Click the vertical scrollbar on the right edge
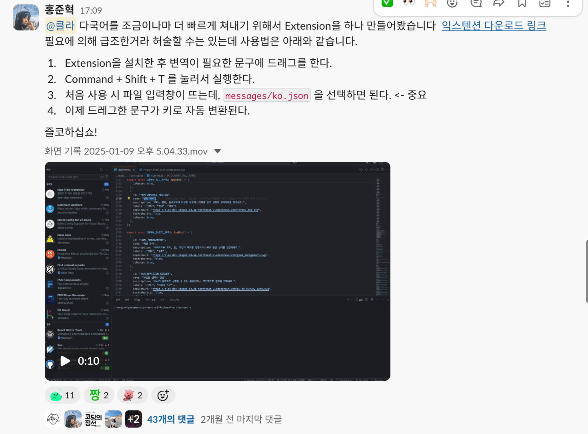 [586, 271]
